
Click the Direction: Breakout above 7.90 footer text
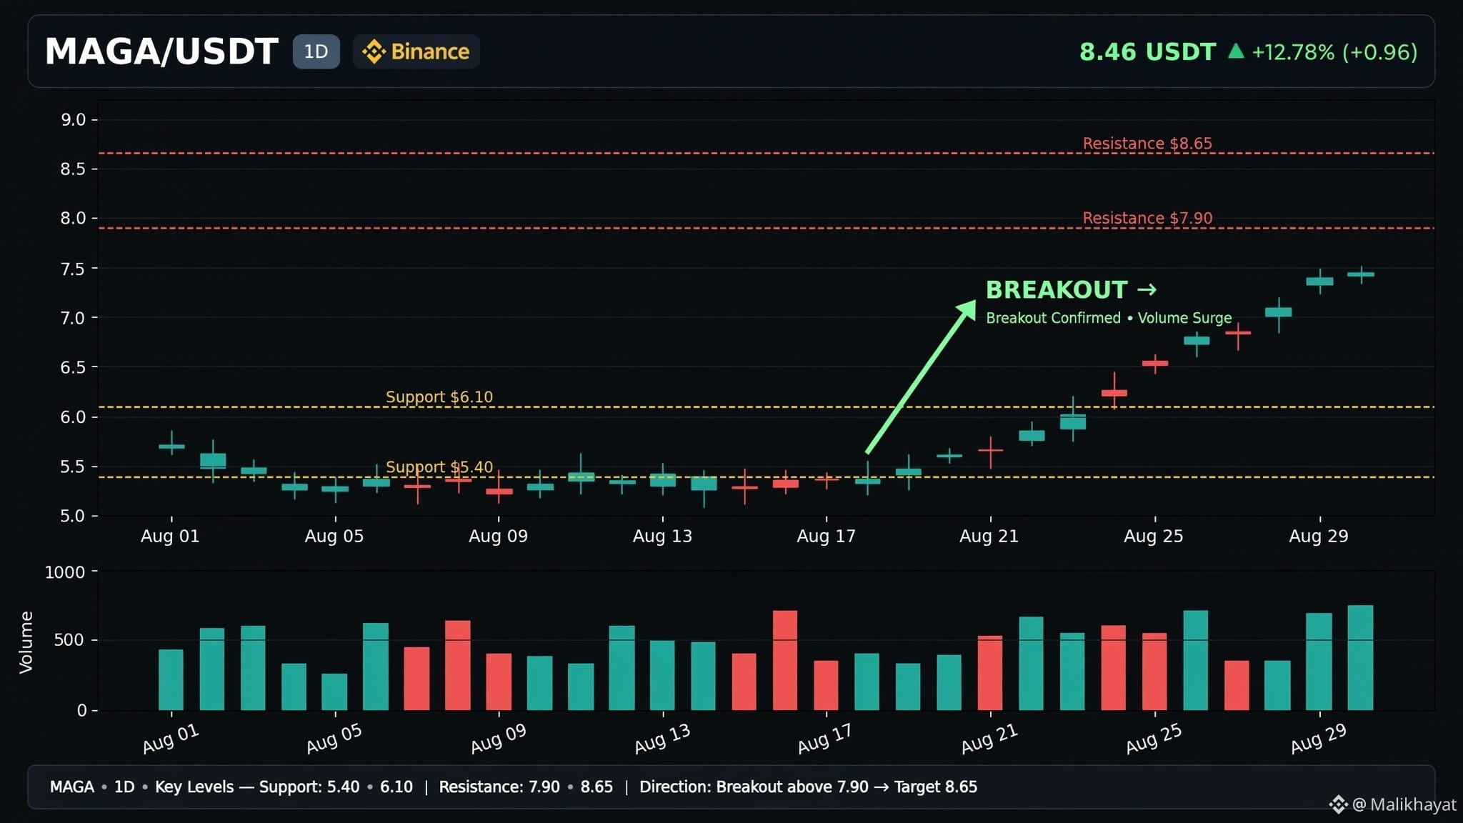pyautogui.click(x=754, y=787)
